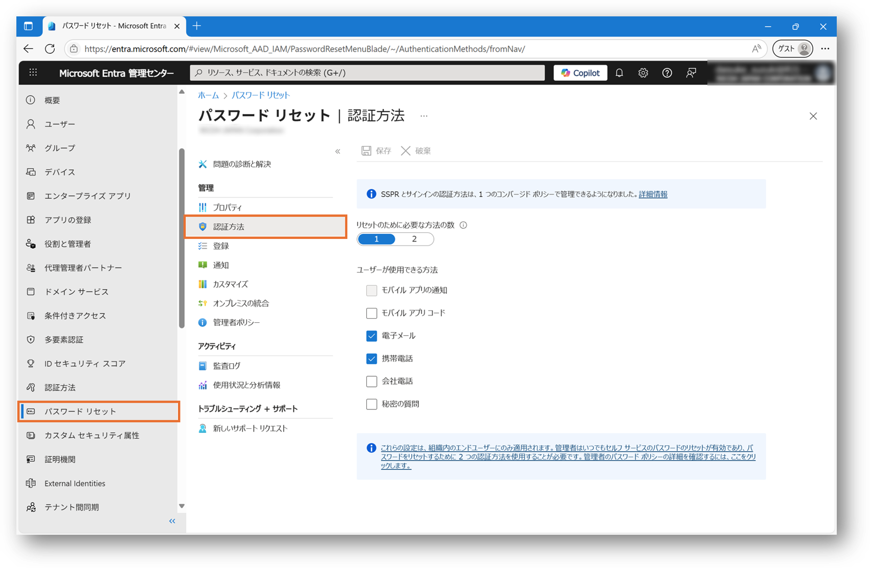
Task: Open the settings gear in Entra header
Action: [x=643, y=73]
